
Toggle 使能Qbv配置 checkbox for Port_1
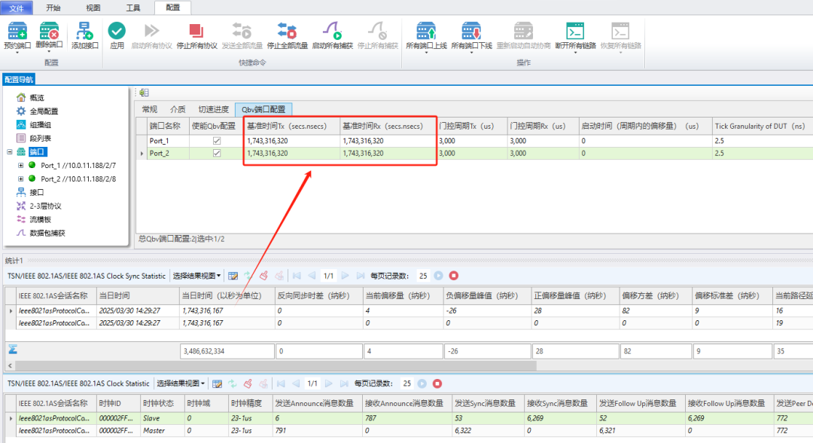pyautogui.click(x=217, y=141)
